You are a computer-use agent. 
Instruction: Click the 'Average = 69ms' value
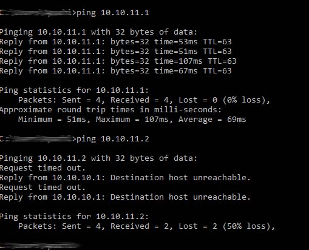tap(212, 120)
